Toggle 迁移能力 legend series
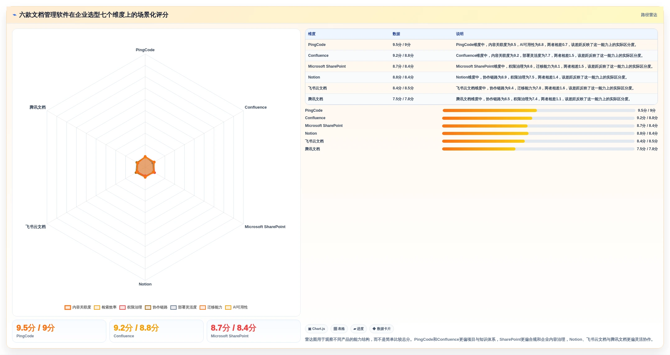The image size is (670, 355). [211, 307]
